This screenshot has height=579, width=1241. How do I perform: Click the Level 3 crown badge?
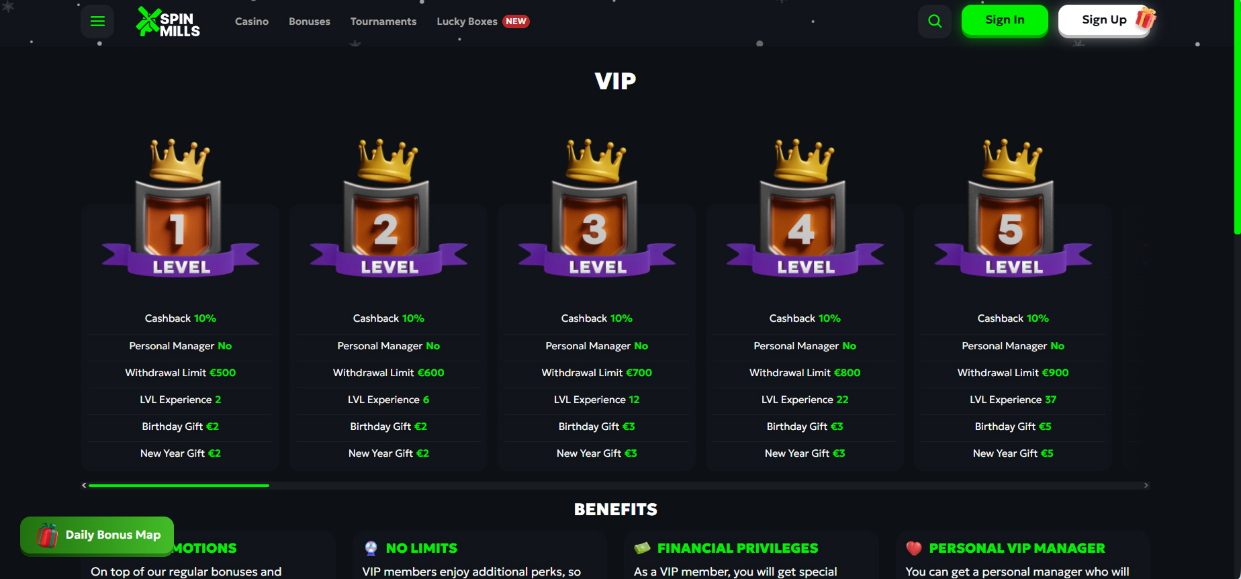597,208
